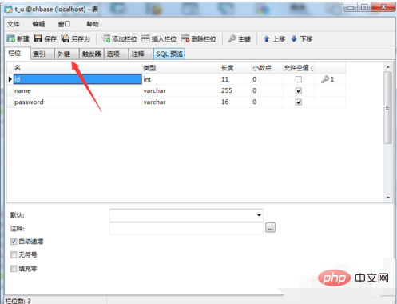Toggle allow-null checkbox for id row
Screen dimensions: 397x304
tap(299, 79)
